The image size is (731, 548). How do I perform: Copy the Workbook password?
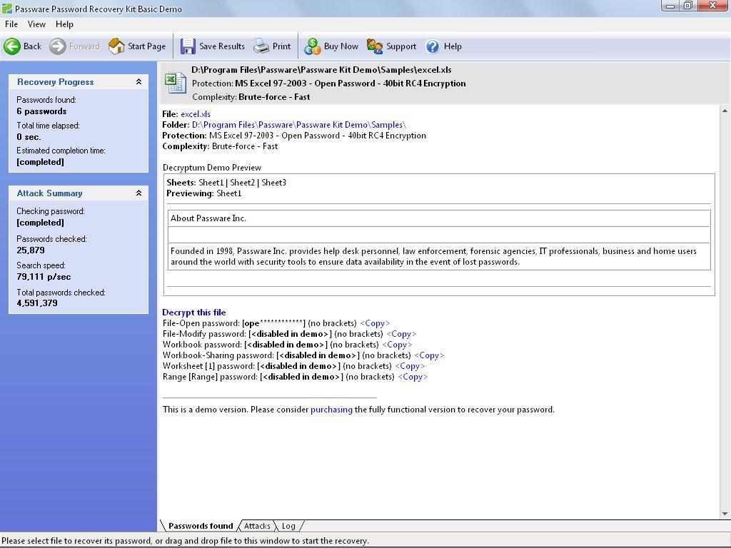click(x=397, y=345)
